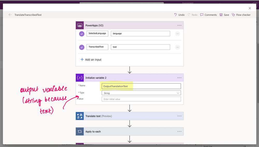Click the SelectedLanguage text-type icon
This screenshot has height=147, width=259.
tap(82, 34)
